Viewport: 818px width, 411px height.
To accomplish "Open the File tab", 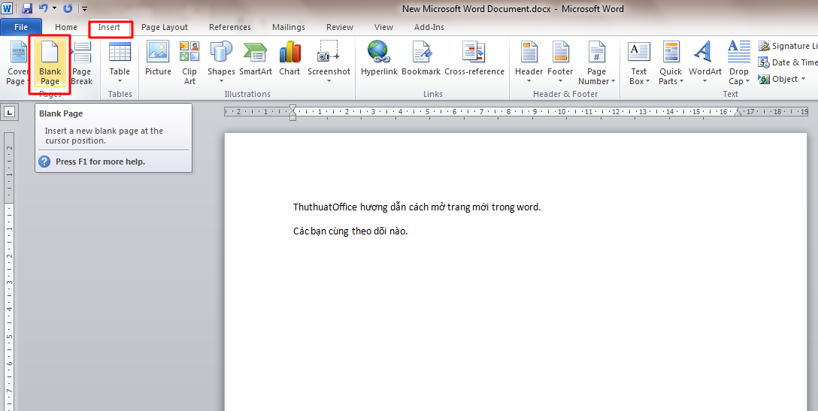I will pos(21,28).
